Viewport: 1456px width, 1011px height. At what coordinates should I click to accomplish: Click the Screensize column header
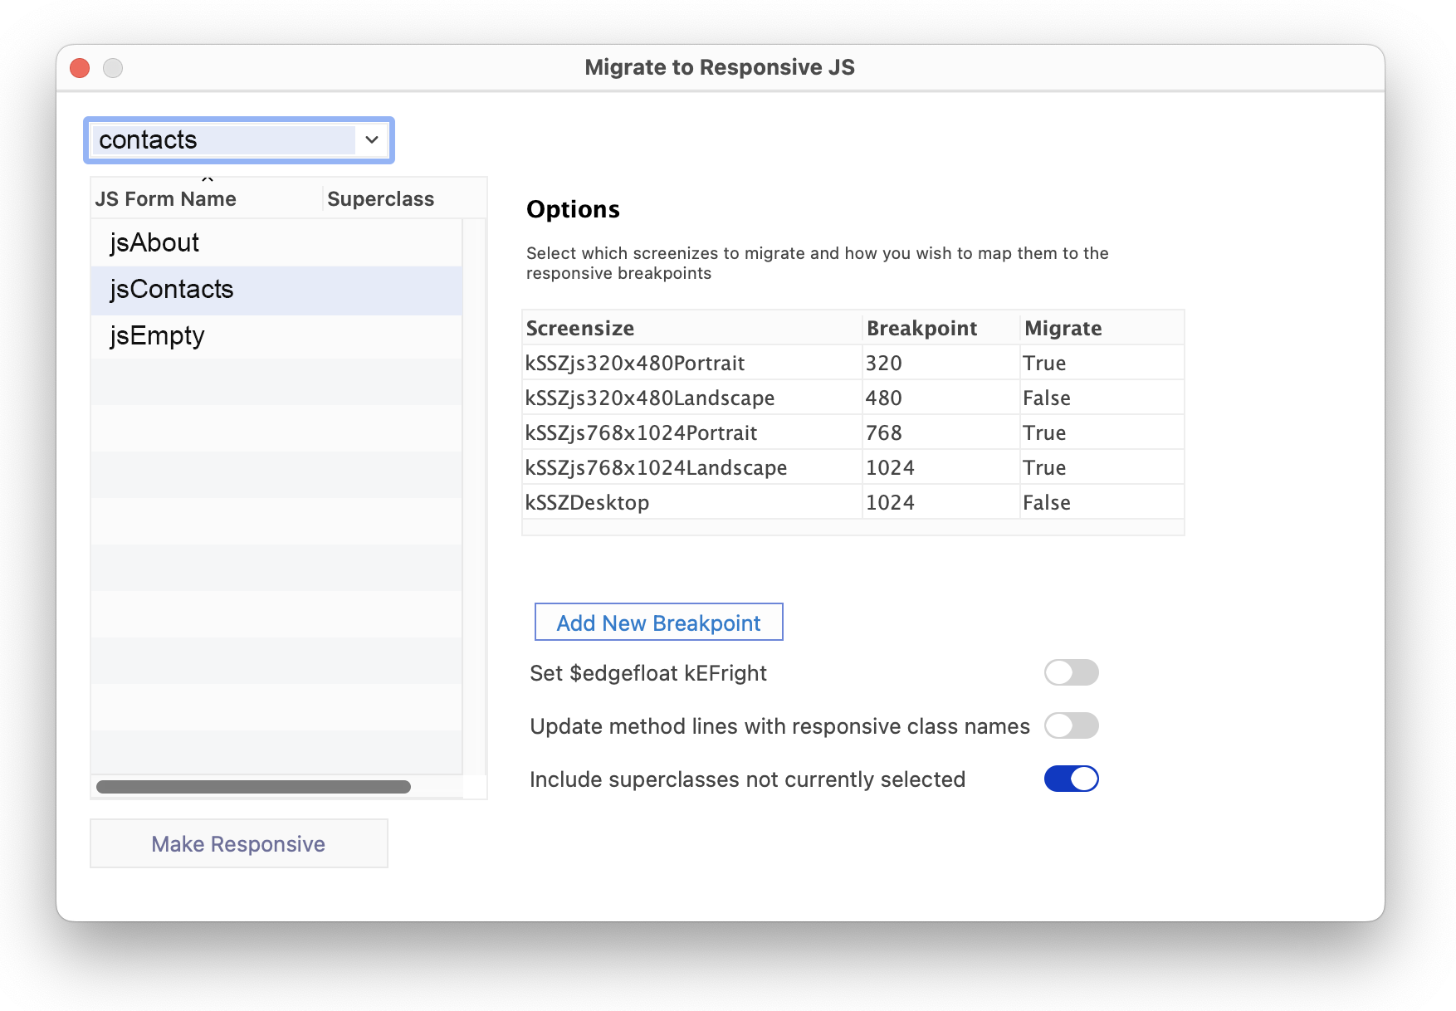(x=692, y=328)
